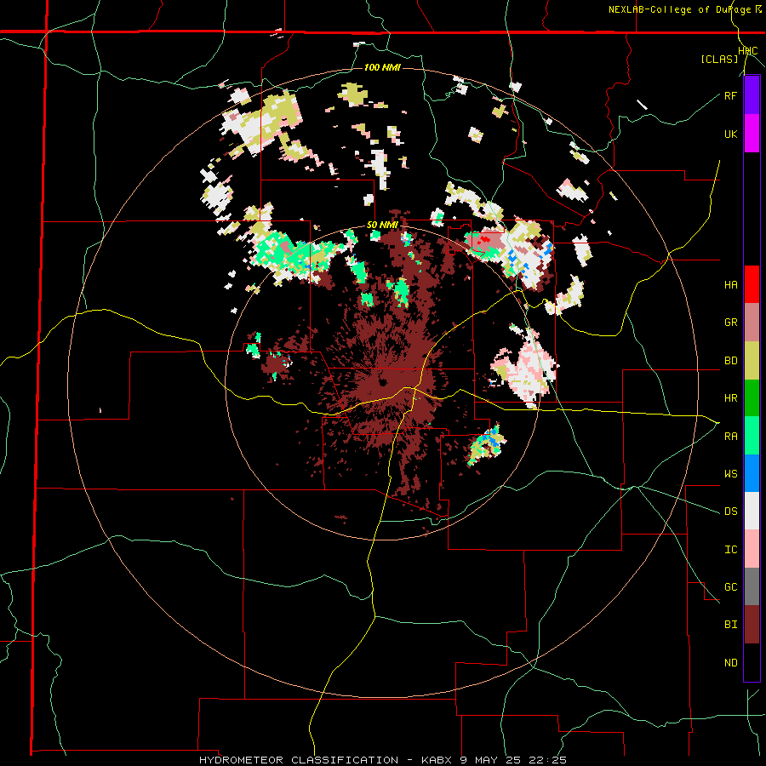This screenshot has height=766, width=766.
Task: Click the purple RF legend color swatch
Action: pos(752,95)
